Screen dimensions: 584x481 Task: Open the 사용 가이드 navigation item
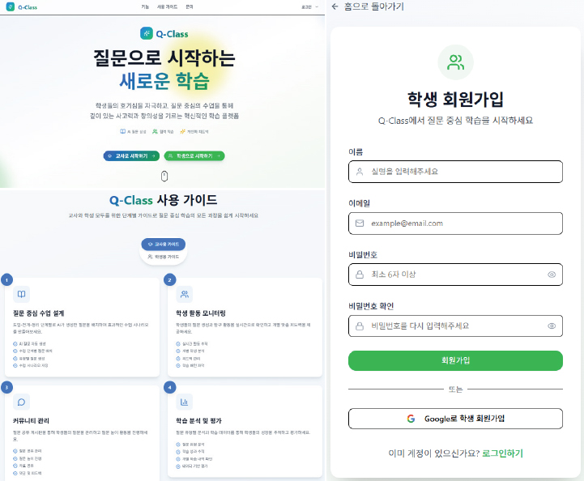167,6
